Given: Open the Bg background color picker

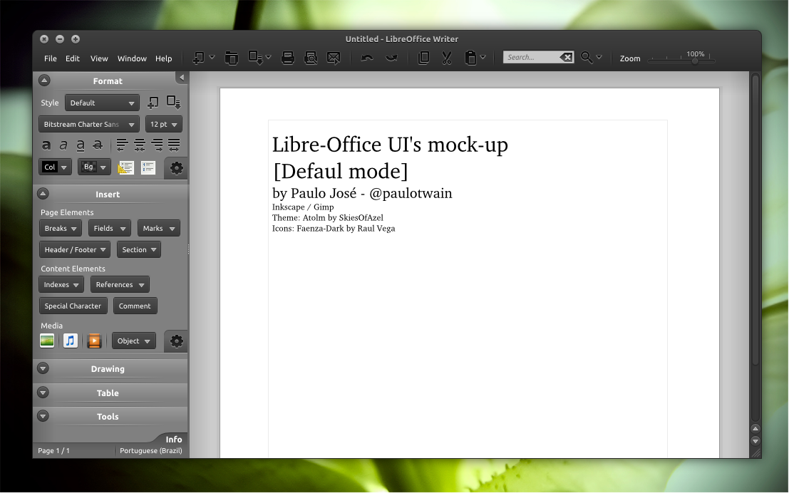Looking at the screenshot, I should pos(94,167).
